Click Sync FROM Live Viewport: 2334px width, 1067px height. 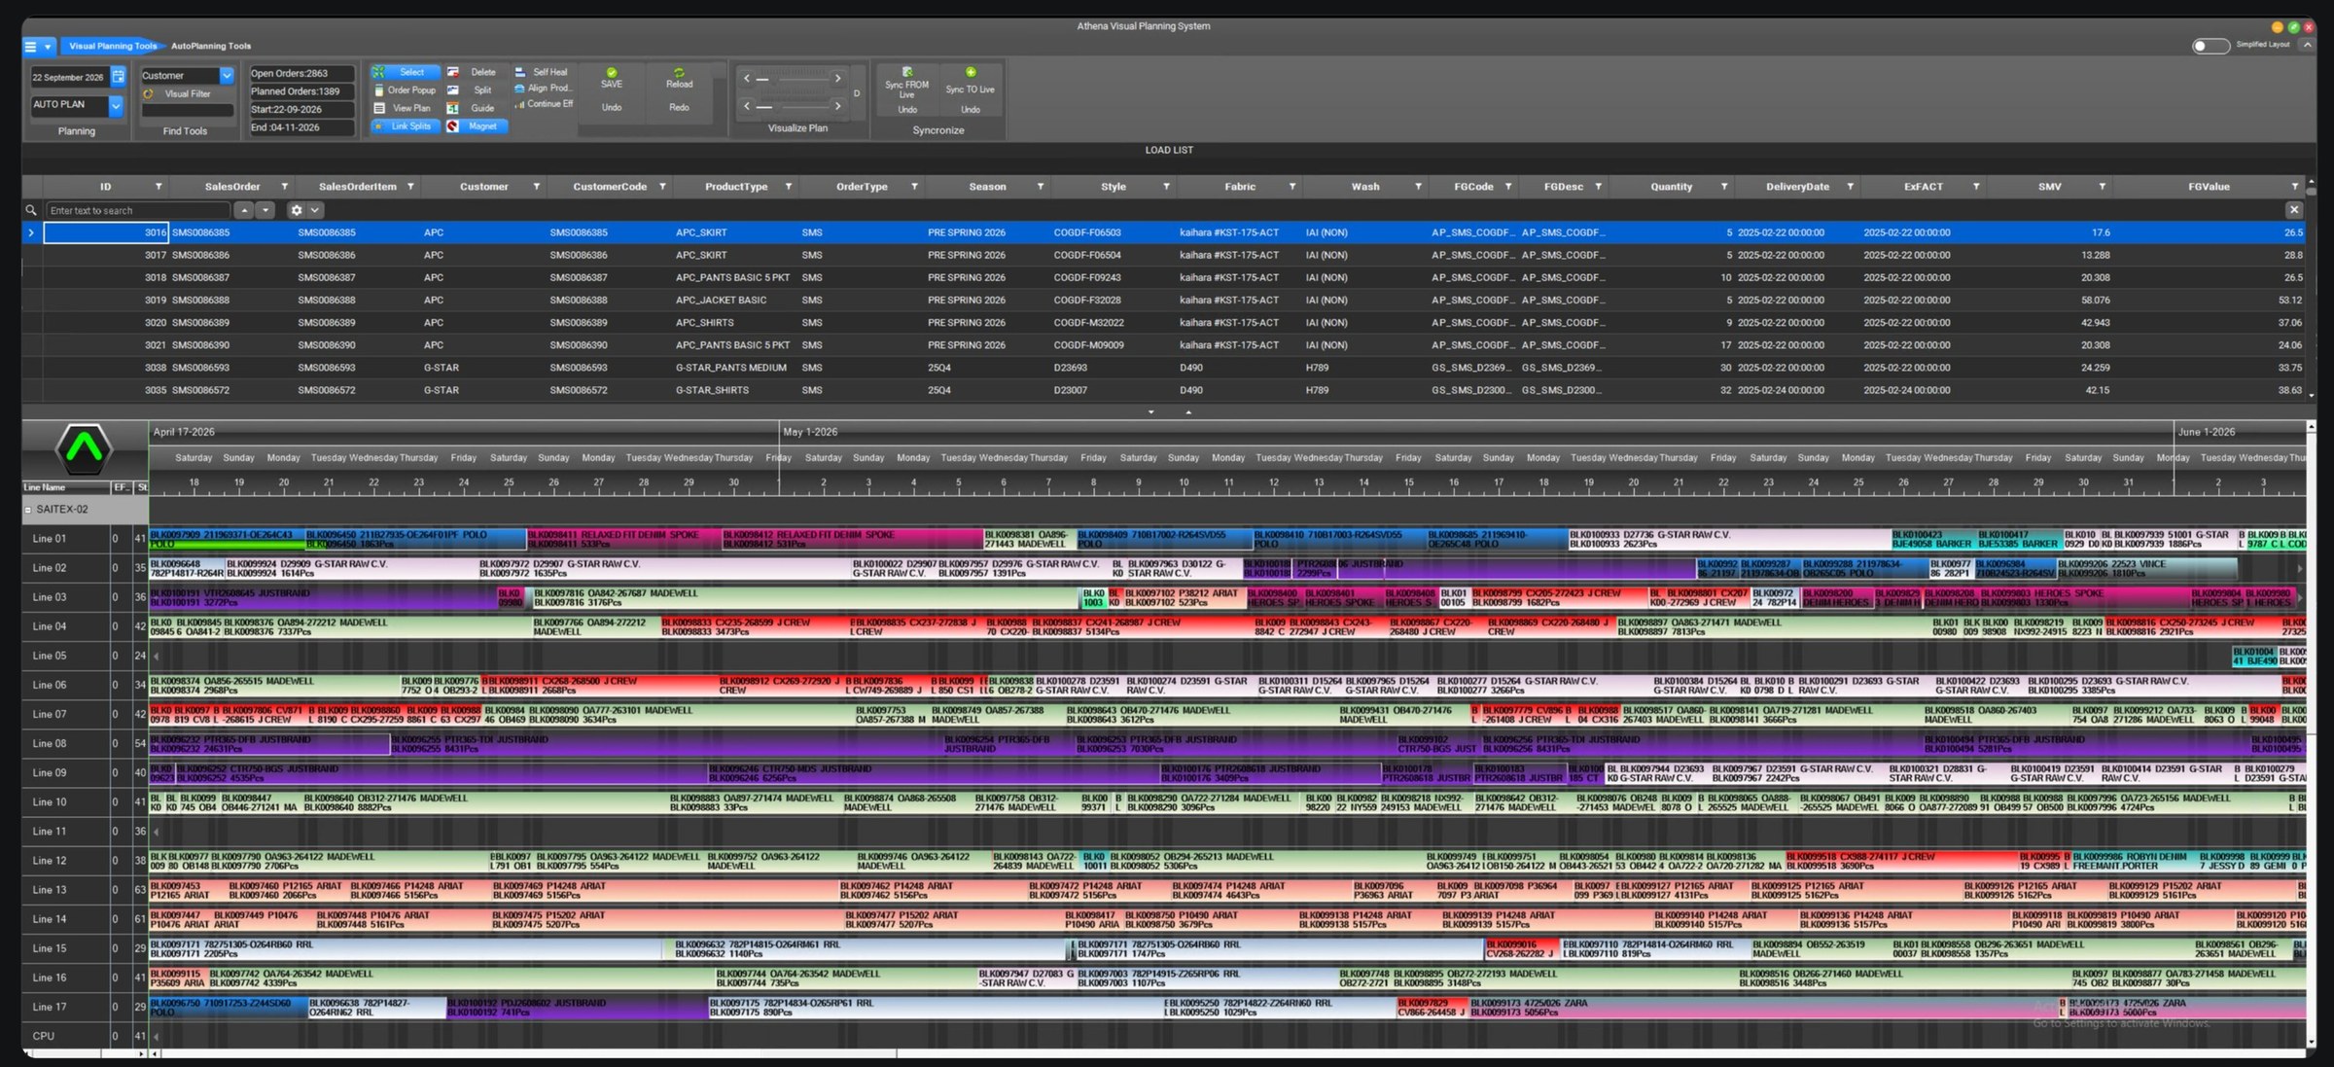tap(906, 84)
